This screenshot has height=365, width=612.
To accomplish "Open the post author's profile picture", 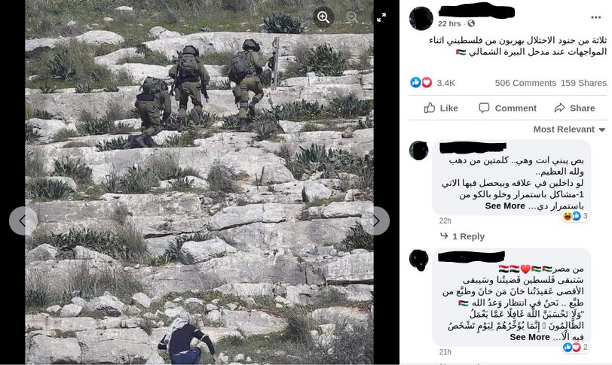I will [421, 18].
